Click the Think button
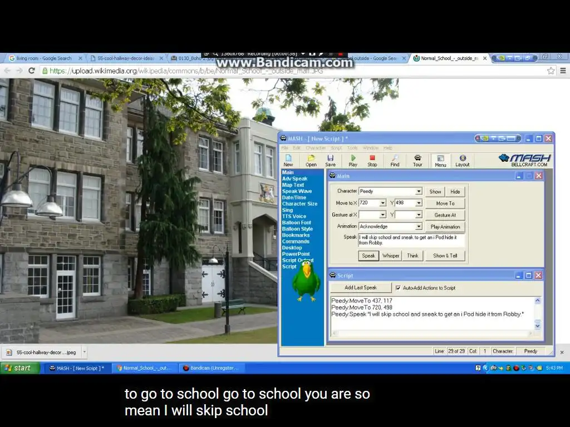This screenshot has width=570, height=427. (412, 256)
